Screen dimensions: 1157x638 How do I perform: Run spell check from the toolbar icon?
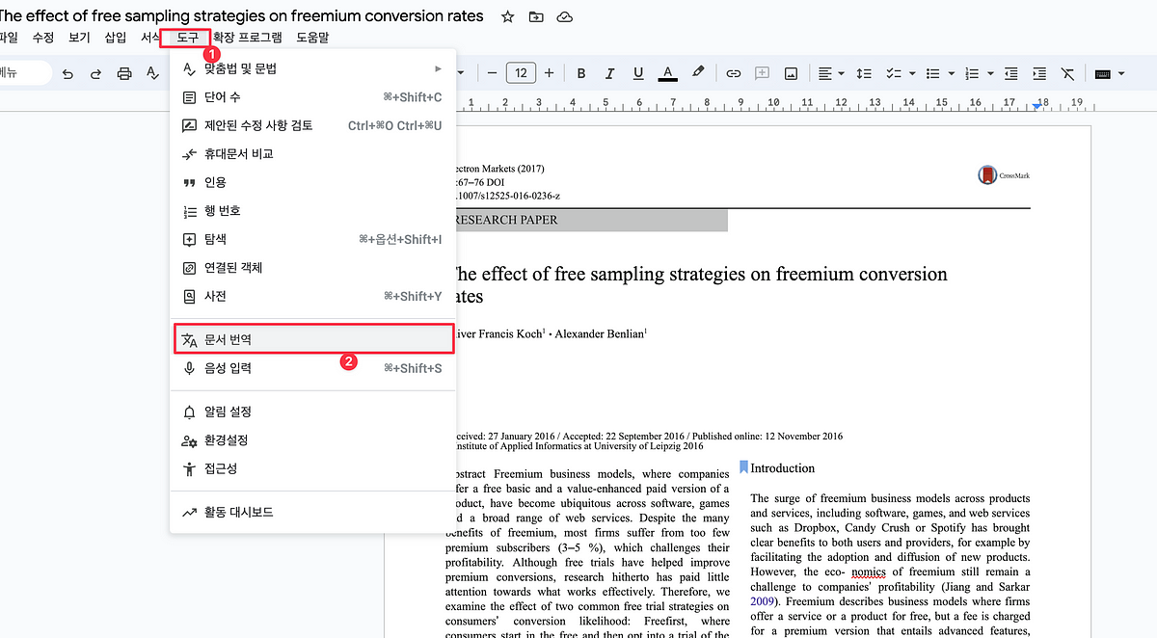(152, 73)
